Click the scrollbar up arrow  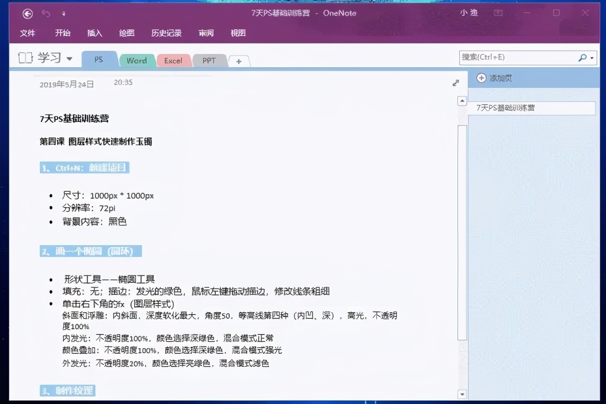pos(462,100)
